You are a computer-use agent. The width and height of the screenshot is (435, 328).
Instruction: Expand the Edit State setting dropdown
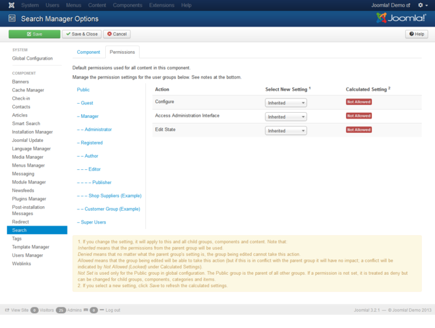[286, 130]
